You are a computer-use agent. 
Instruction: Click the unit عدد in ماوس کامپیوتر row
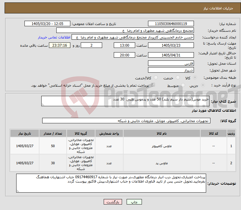(109, 146)
